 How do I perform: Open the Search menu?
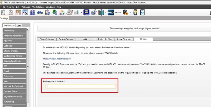click(x=11, y=7)
